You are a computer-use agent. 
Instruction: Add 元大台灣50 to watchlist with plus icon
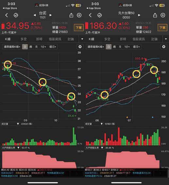click(163, 15)
